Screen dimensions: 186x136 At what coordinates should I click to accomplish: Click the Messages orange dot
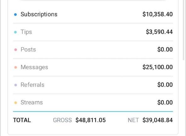[15, 67]
